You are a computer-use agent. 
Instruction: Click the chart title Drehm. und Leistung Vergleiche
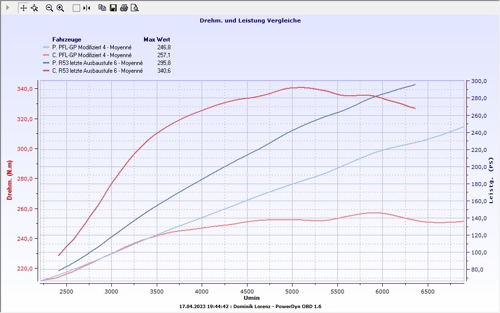[x=250, y=21]
